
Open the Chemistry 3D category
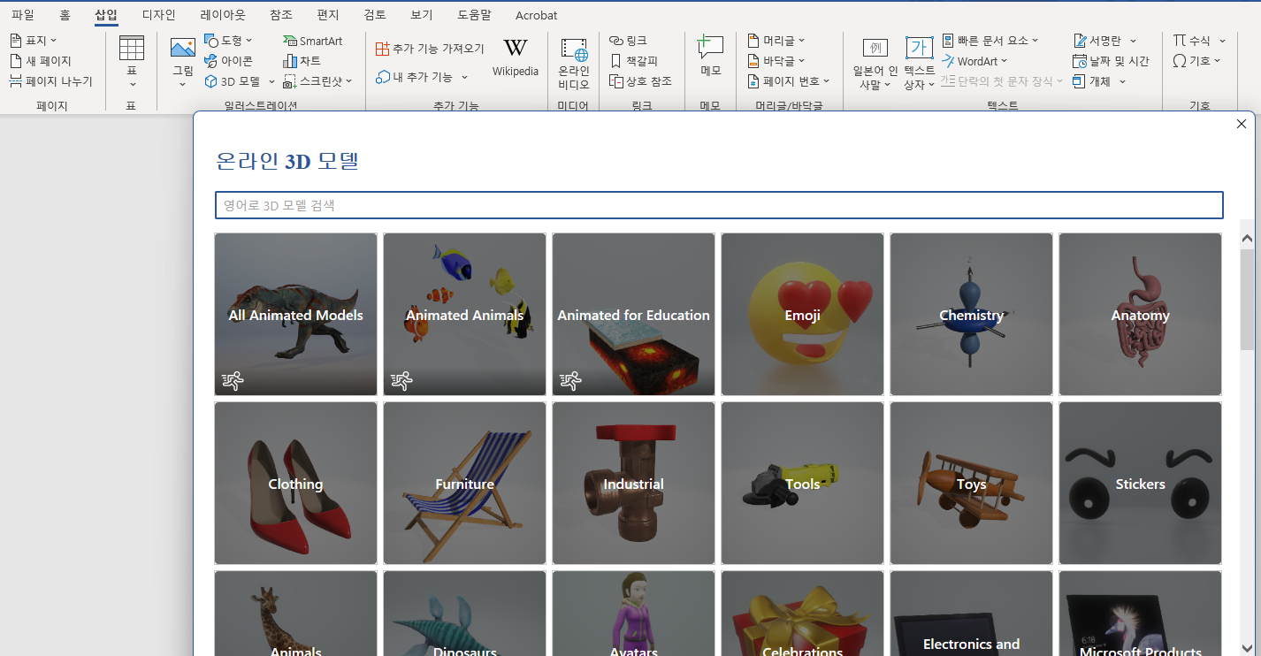click(x=971, y=314)
